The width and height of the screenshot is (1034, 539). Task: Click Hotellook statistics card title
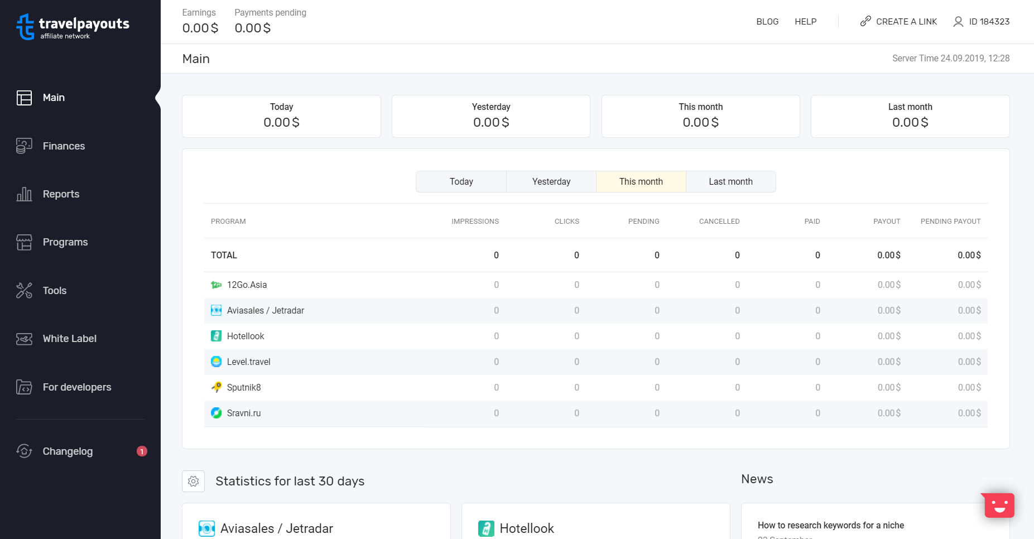527,528
